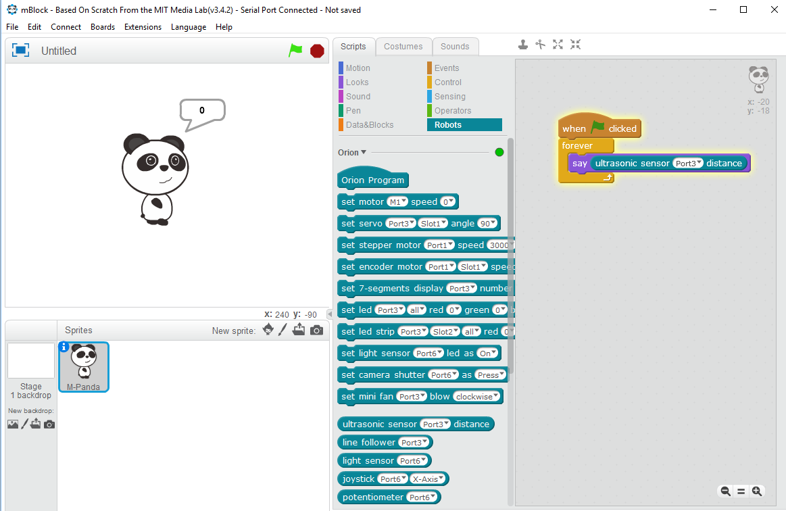Click the panda sprite on stage
Image resolution: width=786 pixels, height=511 pixels.
155,179
